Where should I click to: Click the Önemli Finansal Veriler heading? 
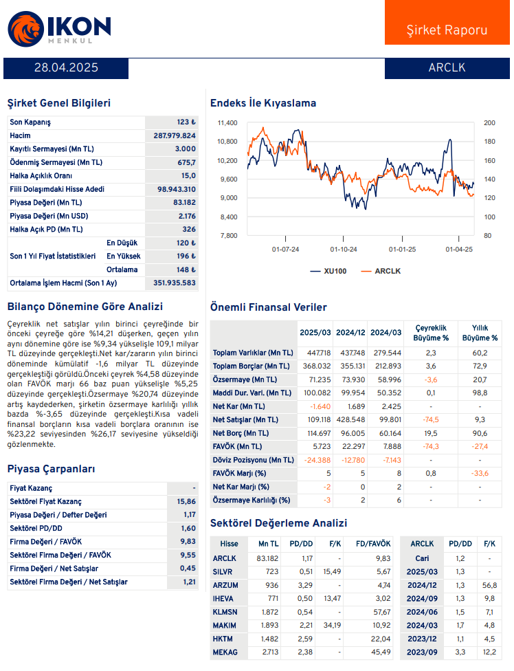269,307
